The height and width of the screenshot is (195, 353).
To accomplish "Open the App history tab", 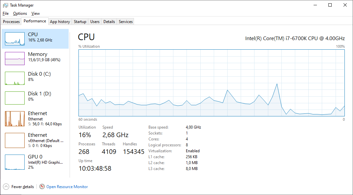I will pyautogui.click(x=60, y=21).
